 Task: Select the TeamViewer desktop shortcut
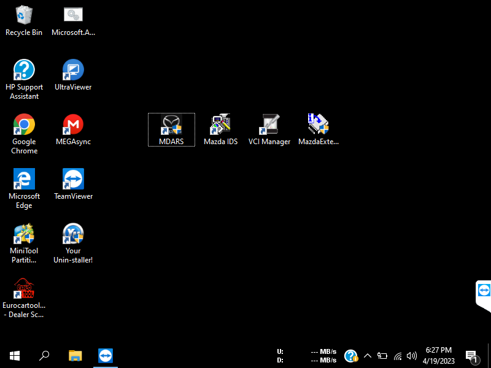pos(73,180)
